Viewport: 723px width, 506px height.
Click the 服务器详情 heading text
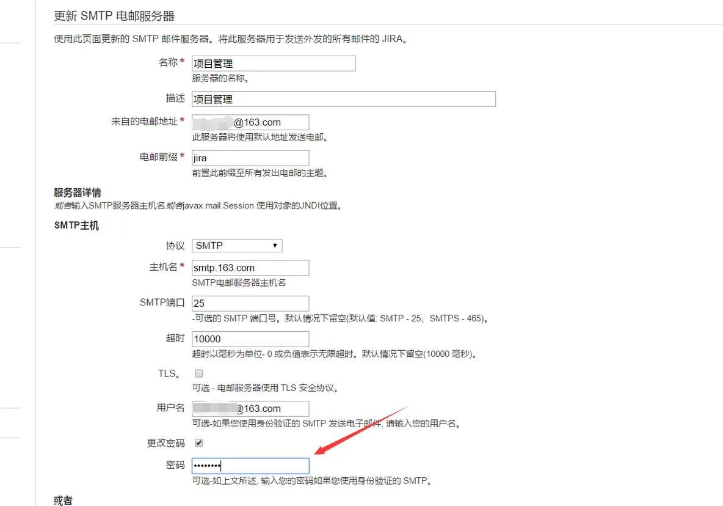(78, 193)
